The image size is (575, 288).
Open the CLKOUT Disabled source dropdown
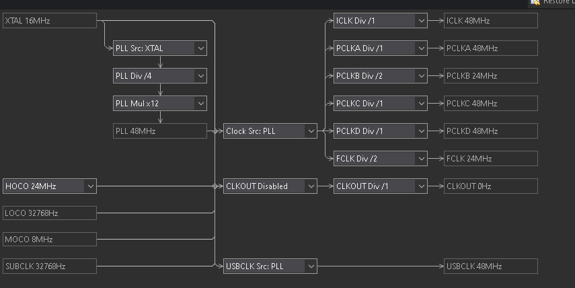coord(270,186)
